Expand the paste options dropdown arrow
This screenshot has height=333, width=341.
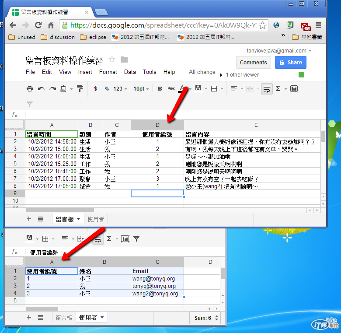tap(71, 89)
